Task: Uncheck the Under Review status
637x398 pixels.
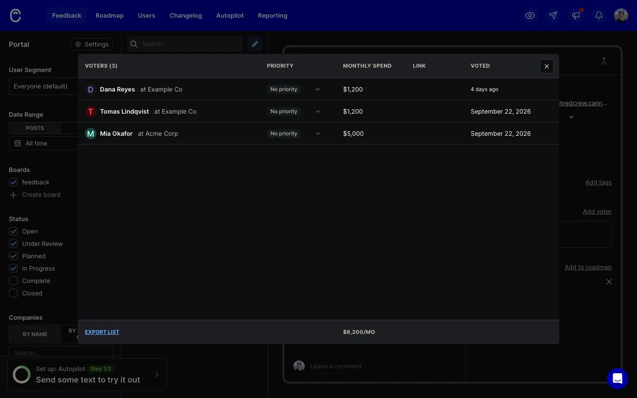Action: (x=13, y=244)
